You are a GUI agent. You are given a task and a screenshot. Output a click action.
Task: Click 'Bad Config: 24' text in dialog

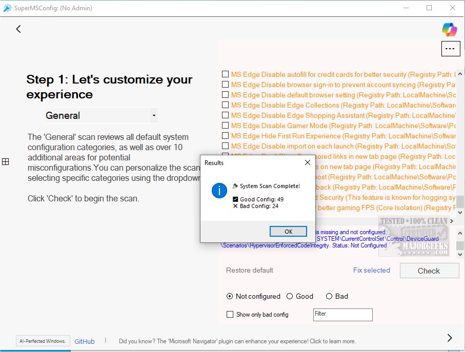coord(259,206)
